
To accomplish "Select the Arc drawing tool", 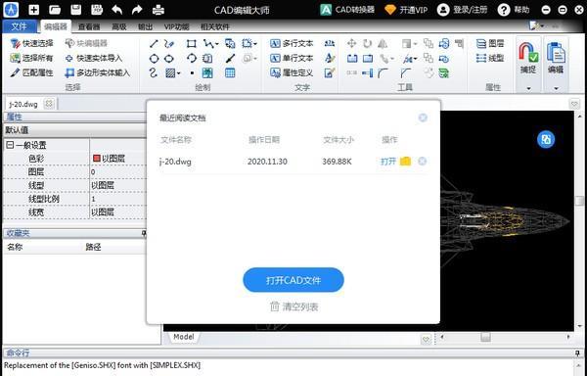I will (192, 59).
